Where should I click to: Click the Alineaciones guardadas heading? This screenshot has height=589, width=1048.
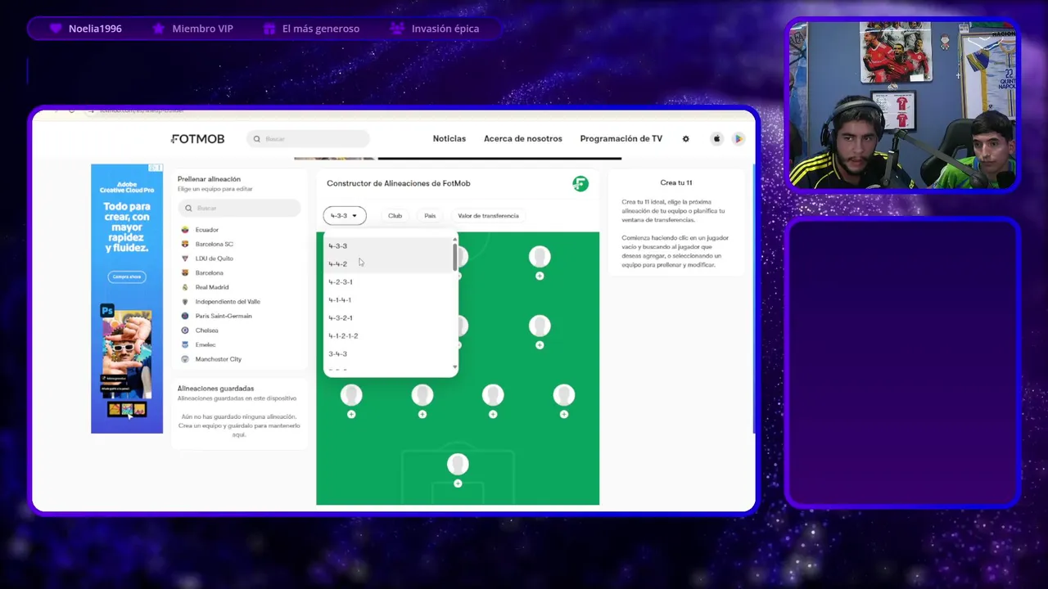(215, 389)
